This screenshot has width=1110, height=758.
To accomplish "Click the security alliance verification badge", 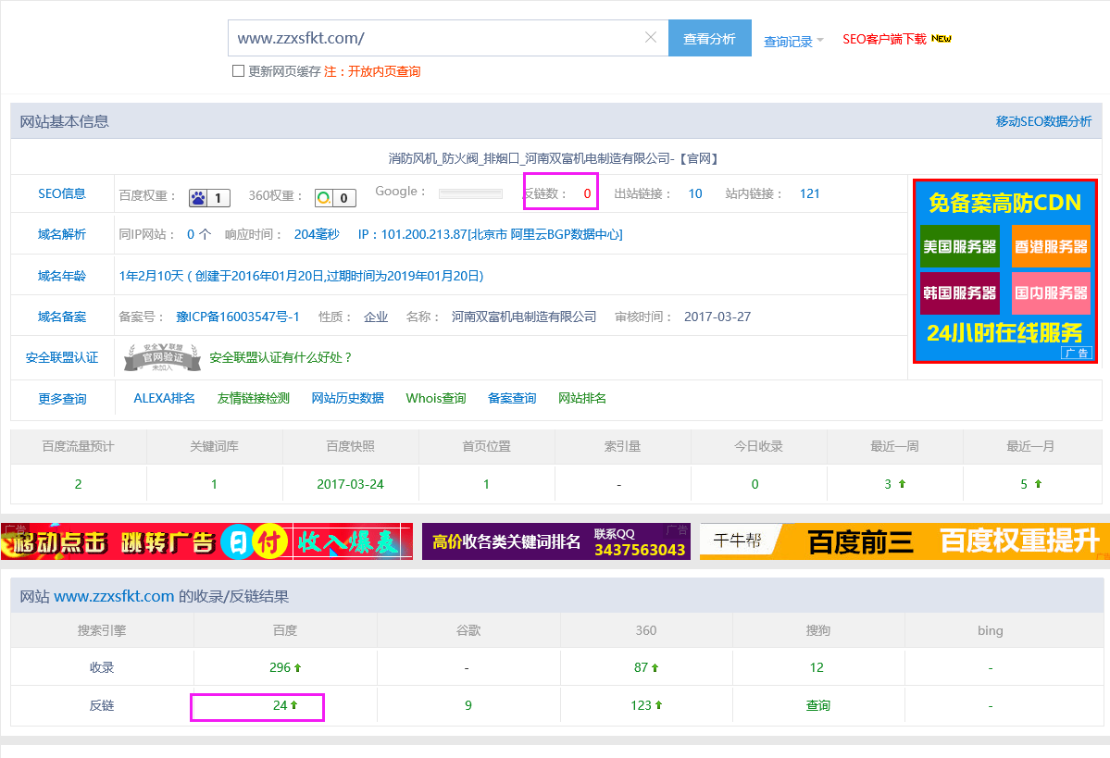I will [x=163, y=357].
